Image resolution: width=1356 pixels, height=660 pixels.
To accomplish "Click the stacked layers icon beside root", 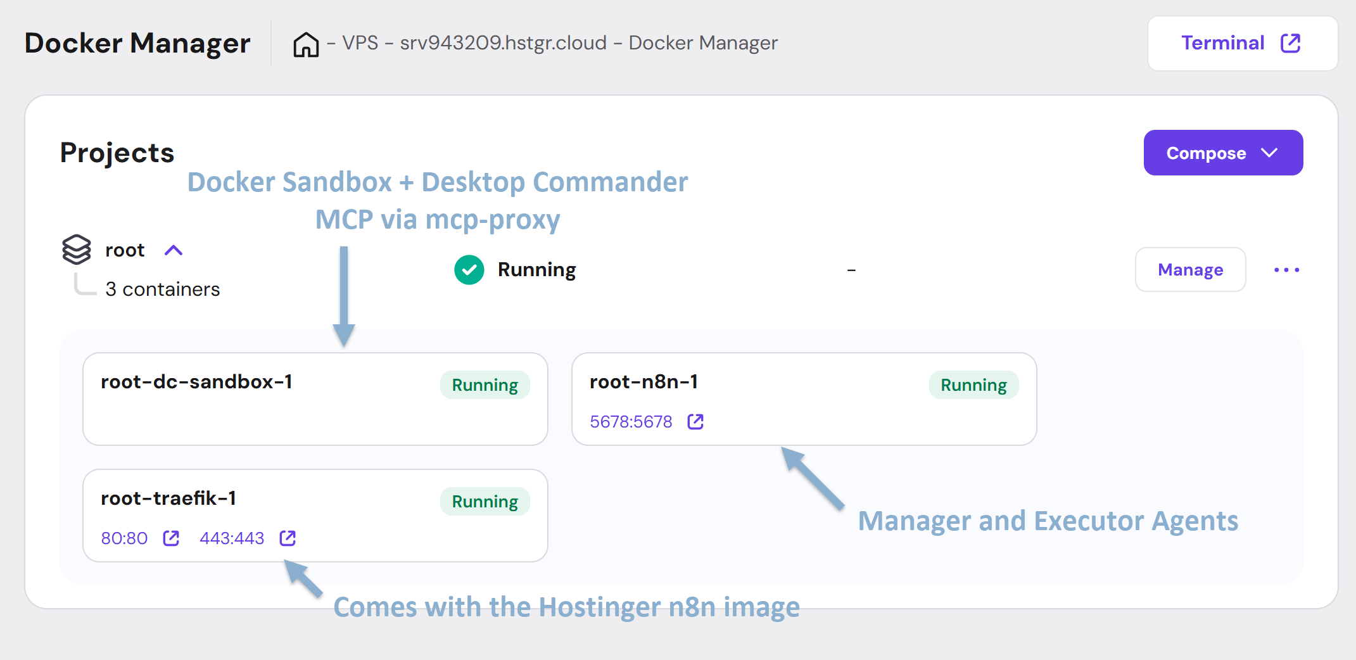I will click(x=77, y=250).
